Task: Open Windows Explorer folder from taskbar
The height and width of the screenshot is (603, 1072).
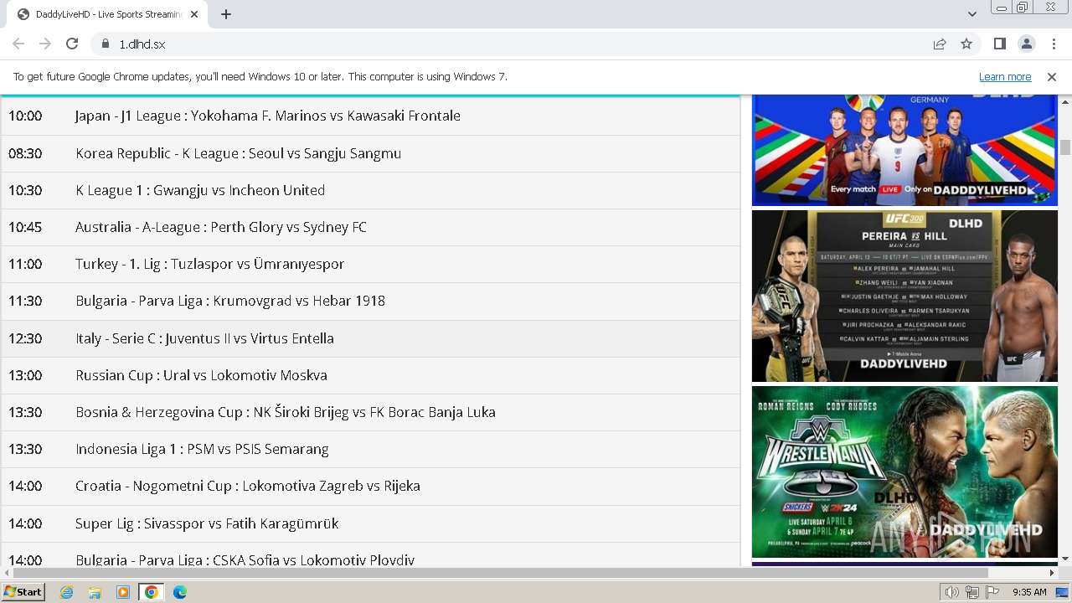Action: point(95,592)
